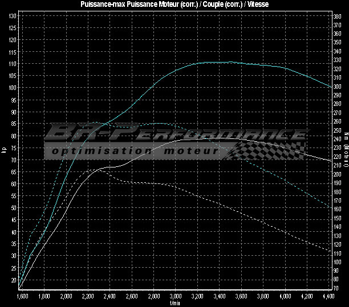Click the peak of the dashed cyan curve
The width and height of the screenshot is (349, 307).
pyautogui.click(x=160, y=123)
